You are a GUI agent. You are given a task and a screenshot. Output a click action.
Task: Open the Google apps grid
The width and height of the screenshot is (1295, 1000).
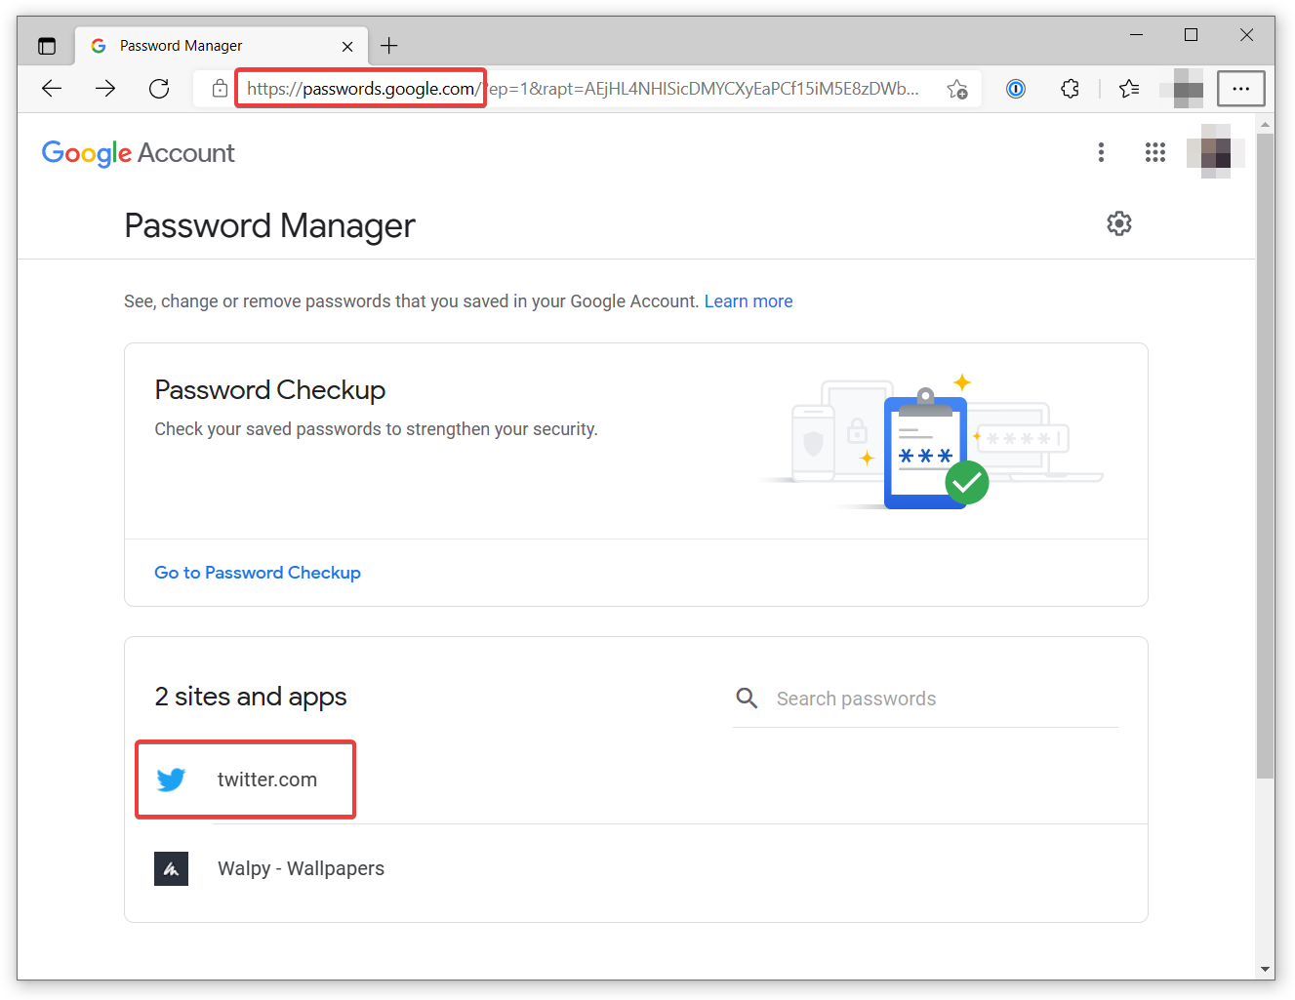pos(1155,152)
